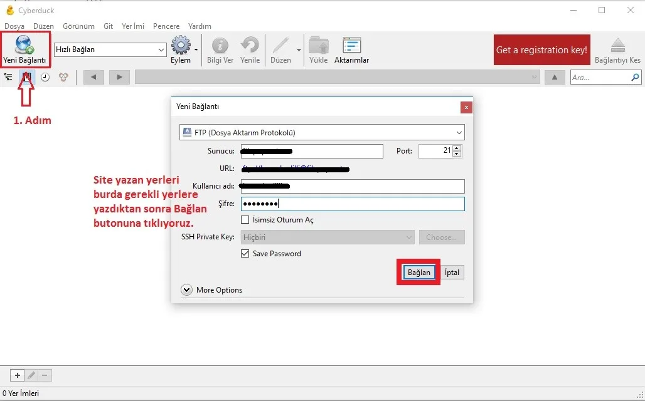Open the Eylem gear action icon
This screenshot has width=645, height=401.
(181, 44)
